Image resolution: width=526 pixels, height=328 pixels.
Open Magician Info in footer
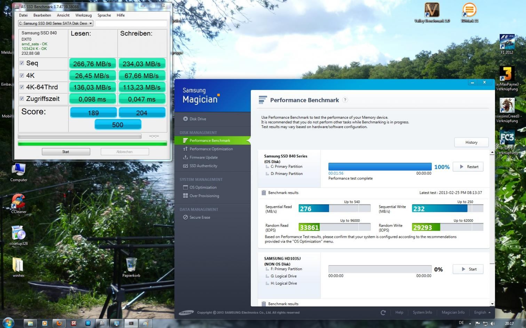pos(453,312)
